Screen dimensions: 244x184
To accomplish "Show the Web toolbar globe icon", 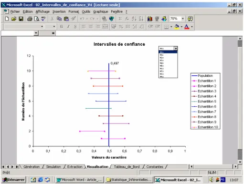I will pyautogui.click(x=112, y=19).
